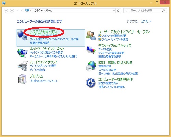Open the Ease of Access icon

pos(91,83)
